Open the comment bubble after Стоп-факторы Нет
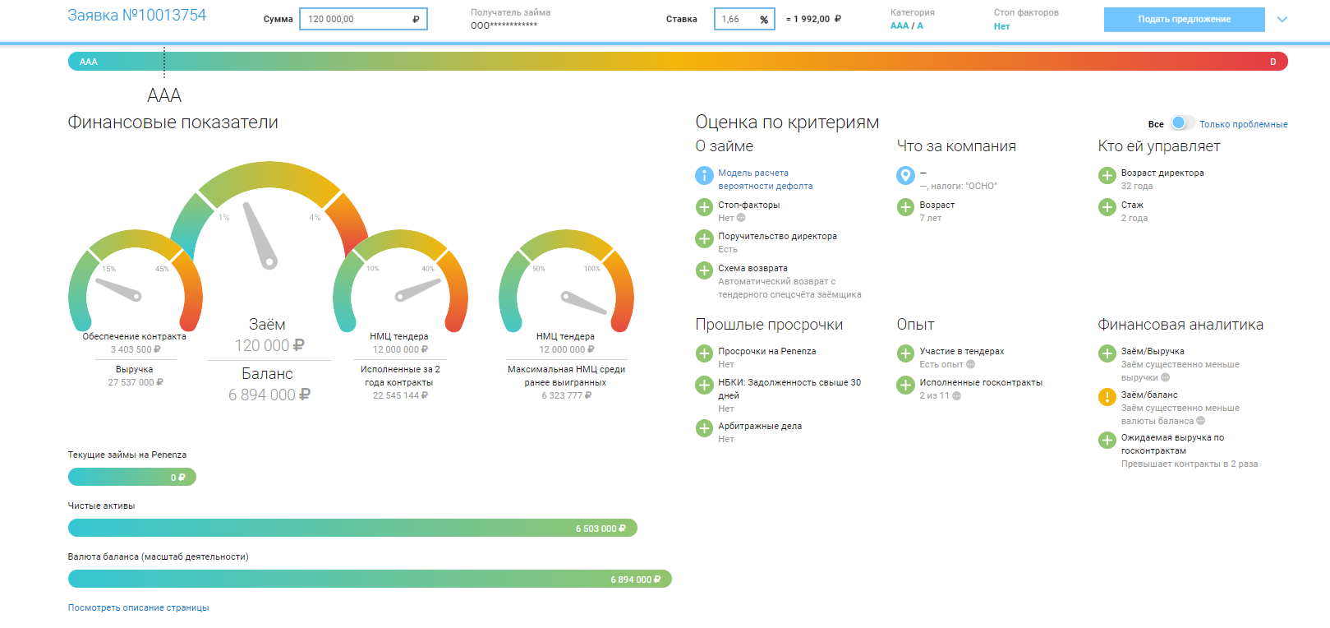The height and width of the screenshot is (628, 1330). click(x=741, y=218)
